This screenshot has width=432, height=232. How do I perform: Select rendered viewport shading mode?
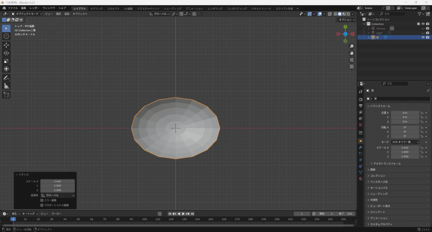[348, 14]
